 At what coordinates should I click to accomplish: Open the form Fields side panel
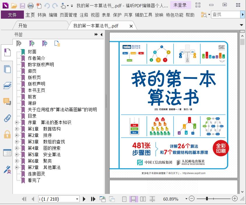pyautogui.click(x=7, y=153)
